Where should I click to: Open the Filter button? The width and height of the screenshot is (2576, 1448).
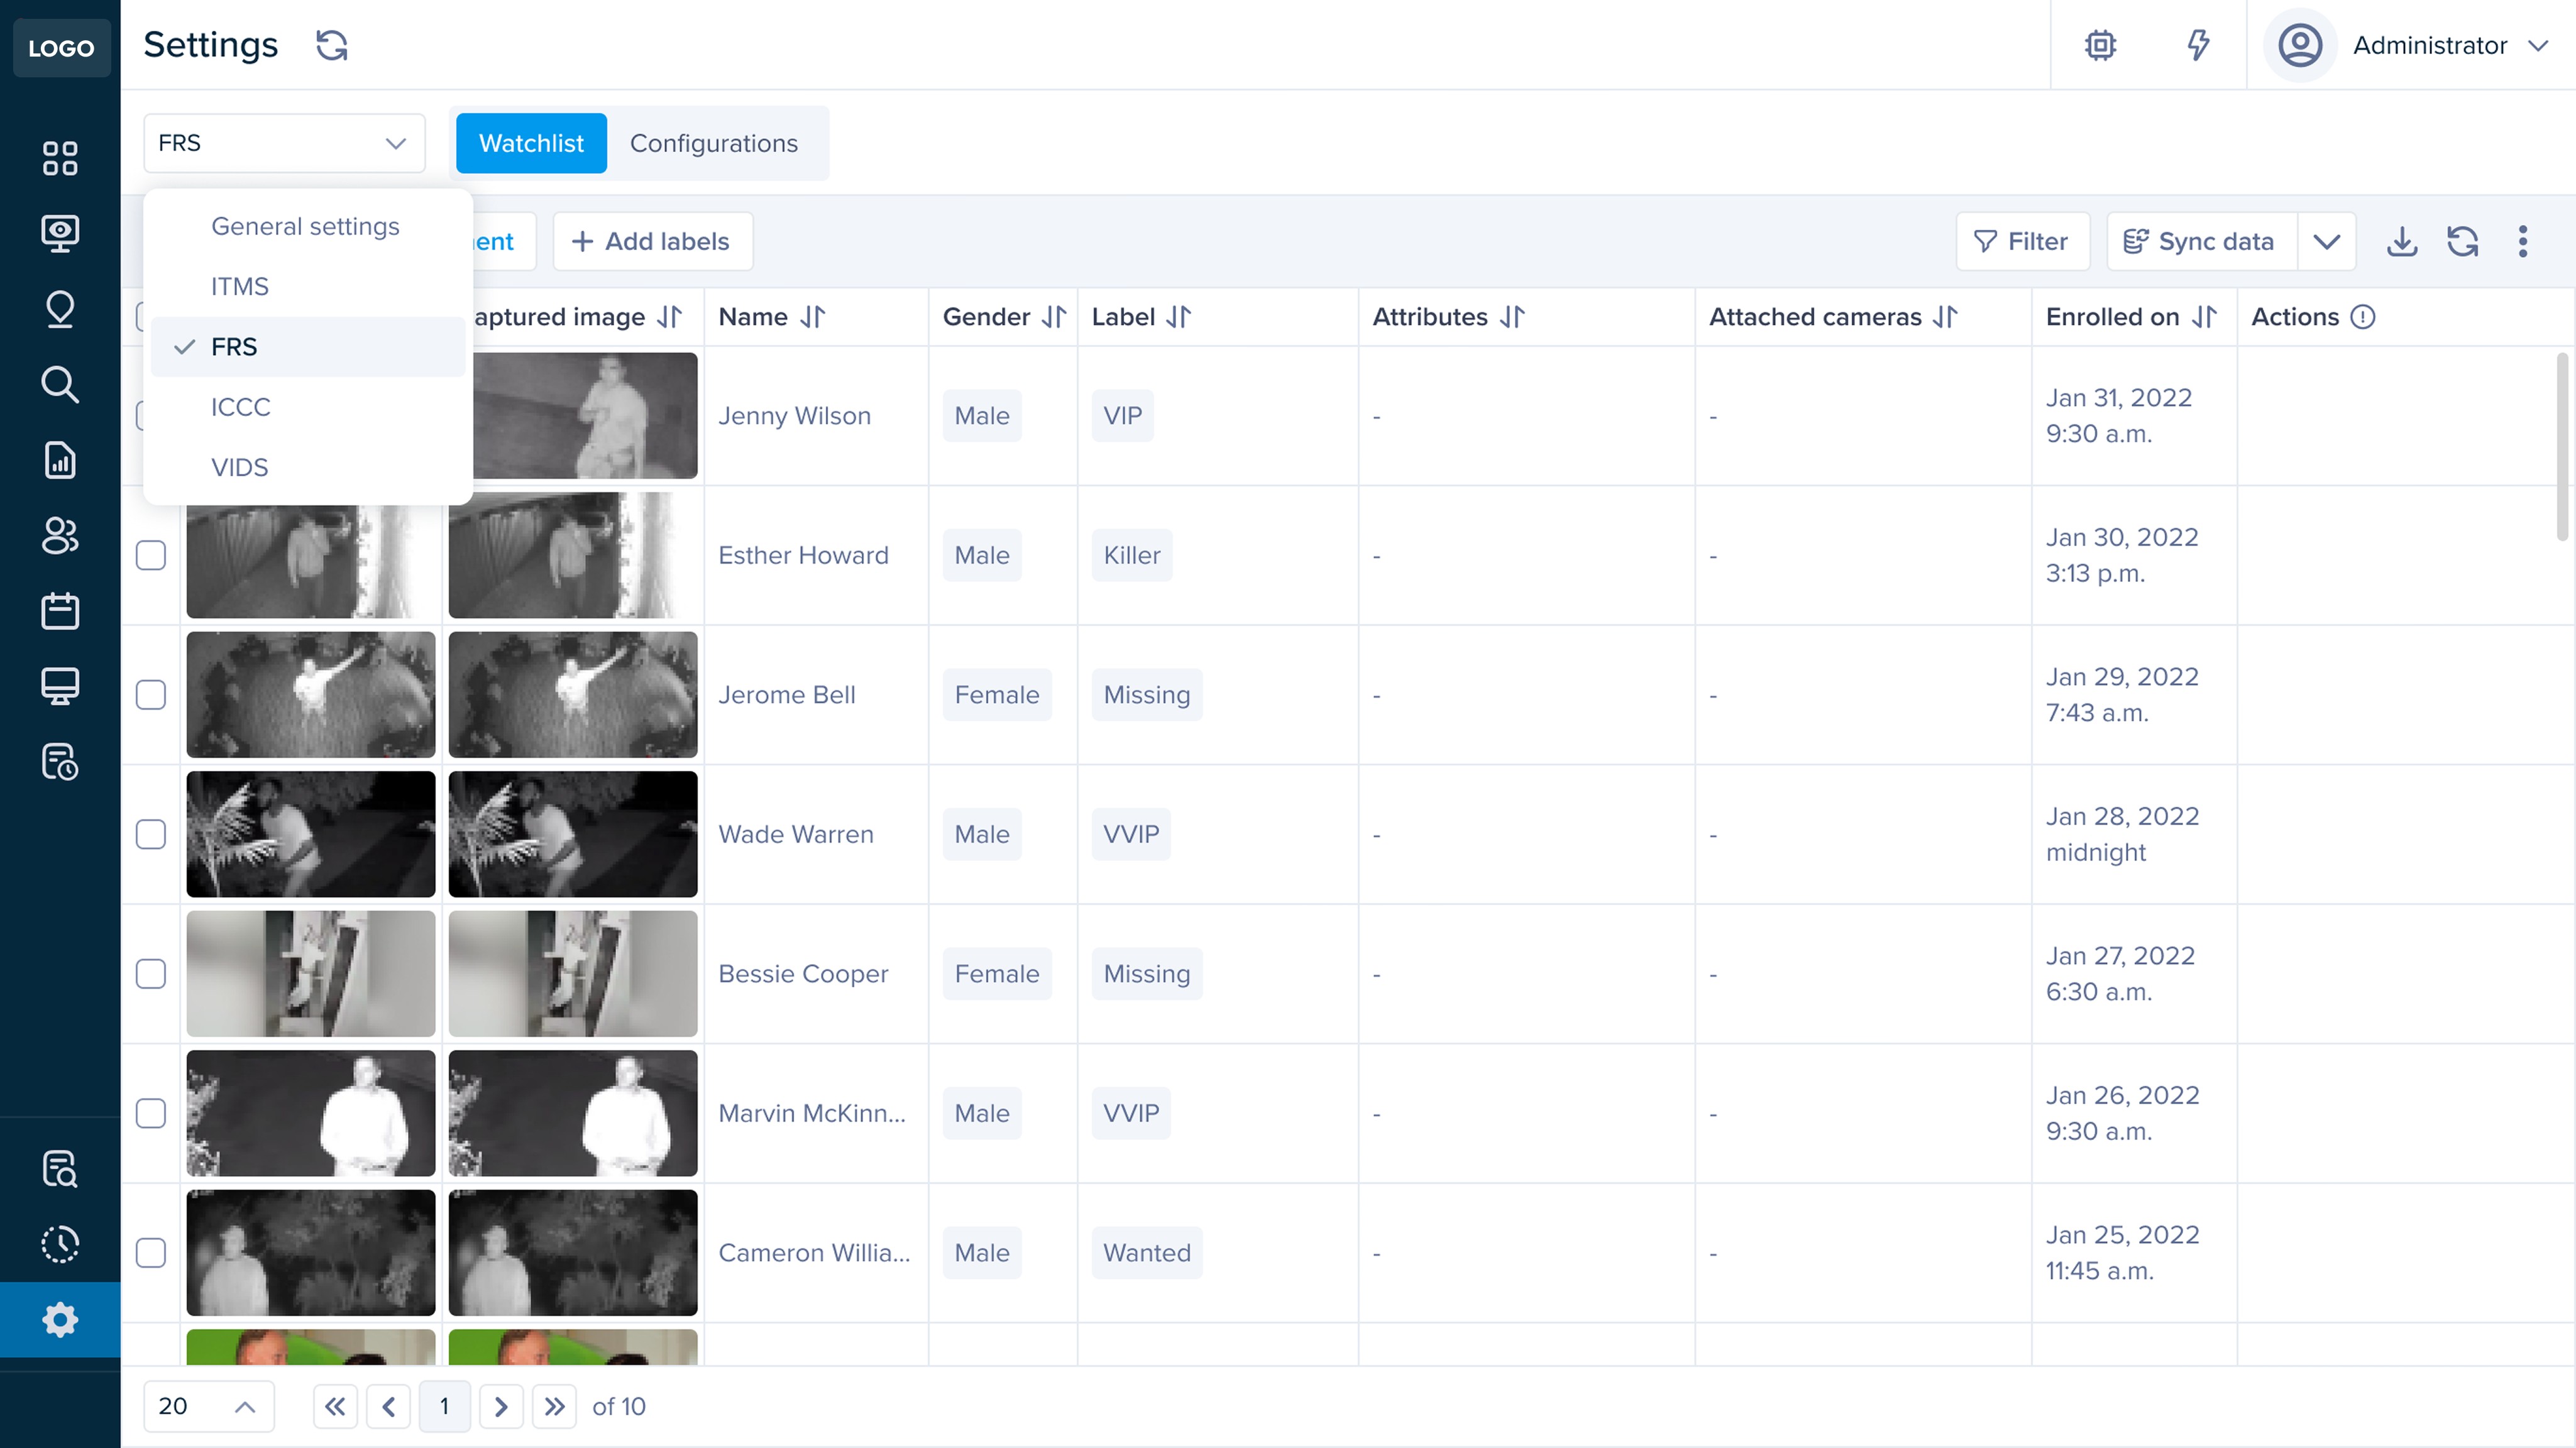[2022, 241]
